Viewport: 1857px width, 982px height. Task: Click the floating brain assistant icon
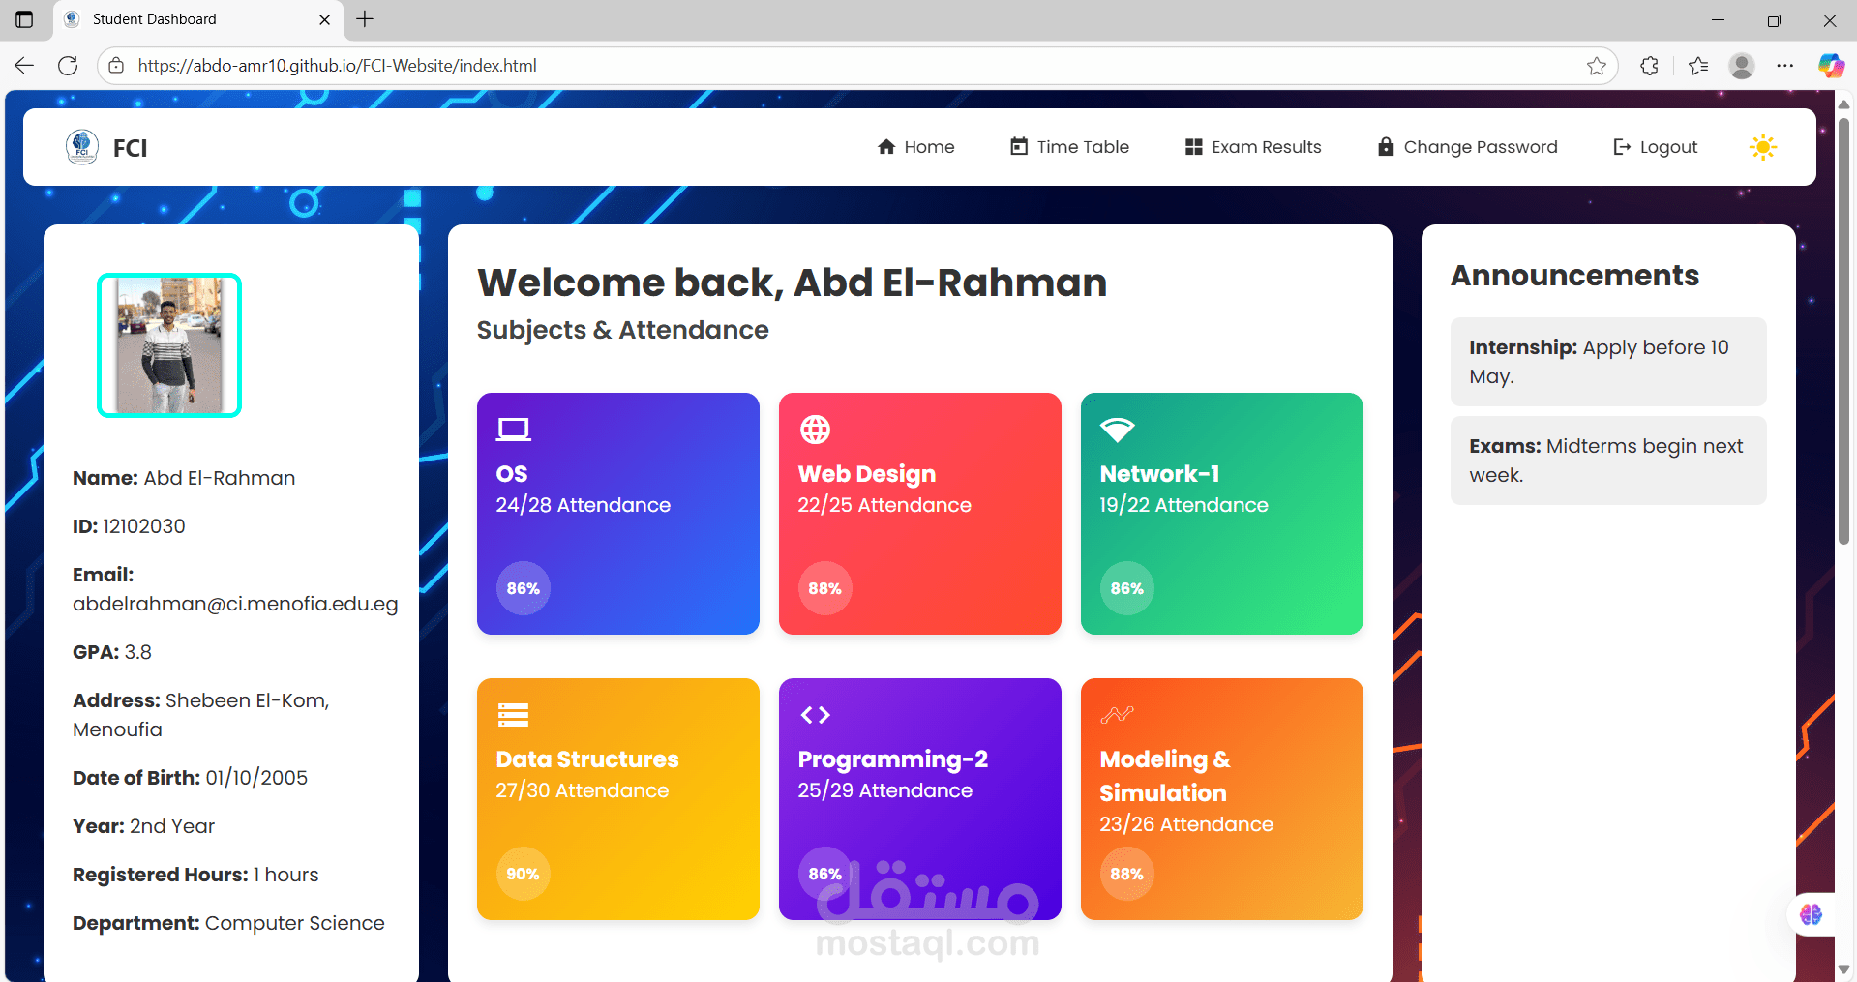pyautogui.click(x=1811, y=914)
